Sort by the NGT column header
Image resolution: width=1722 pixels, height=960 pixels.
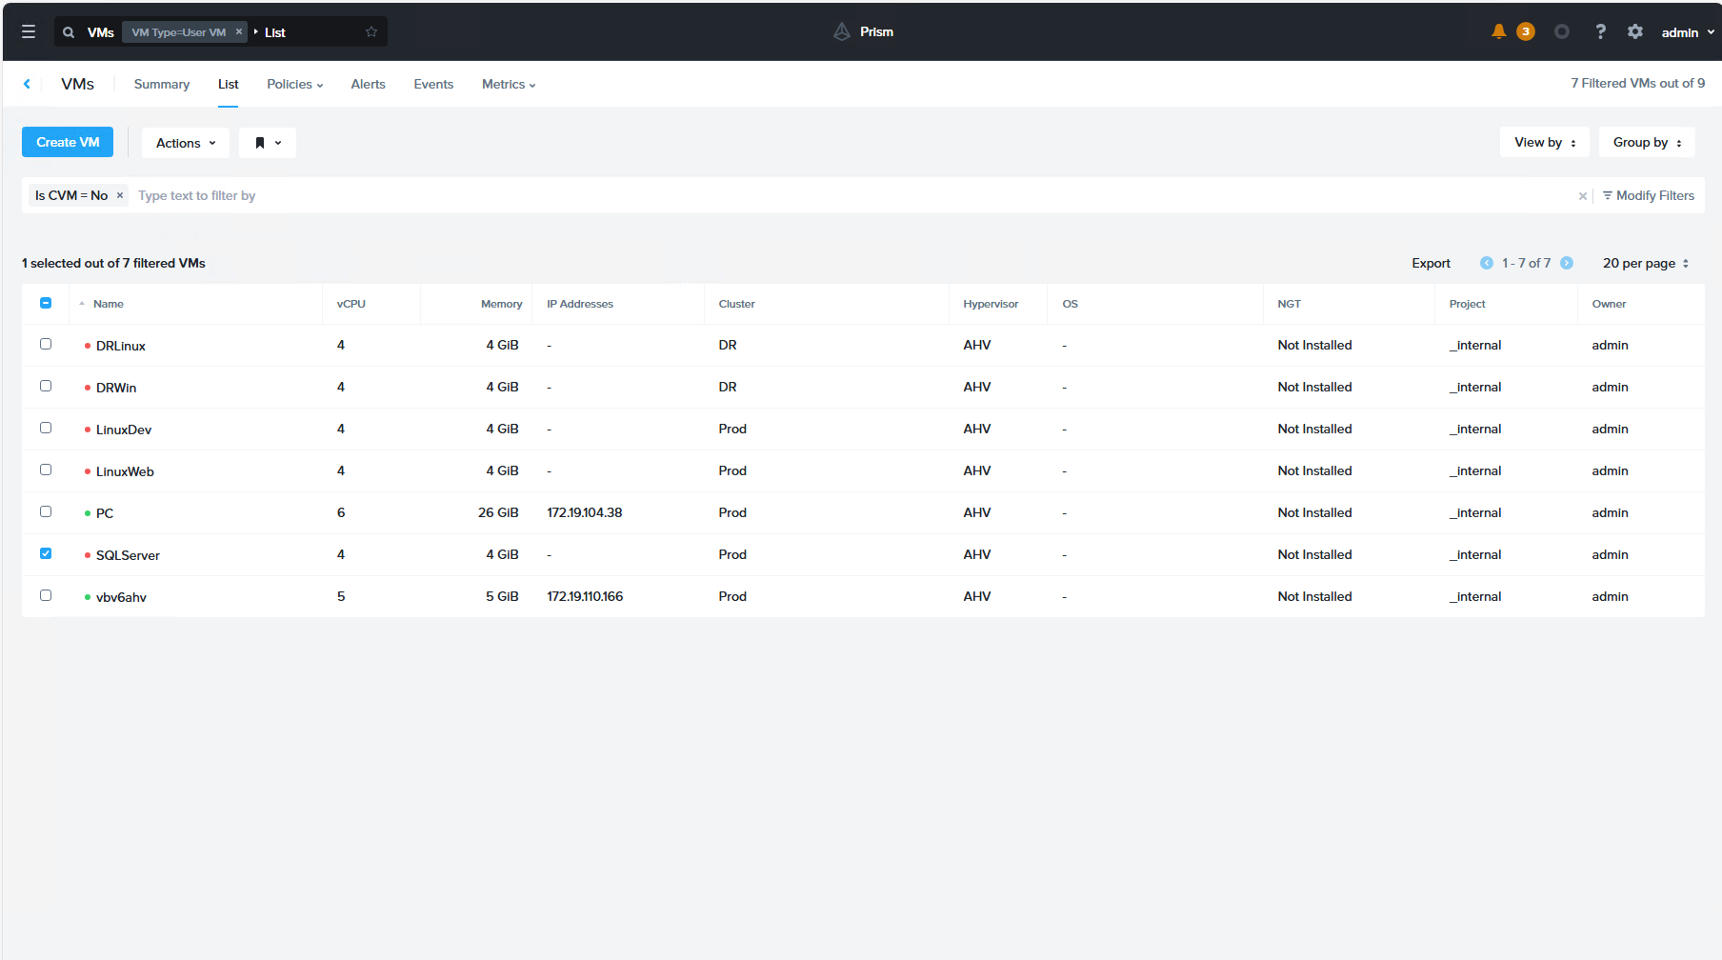click(x=1289, y=304)
